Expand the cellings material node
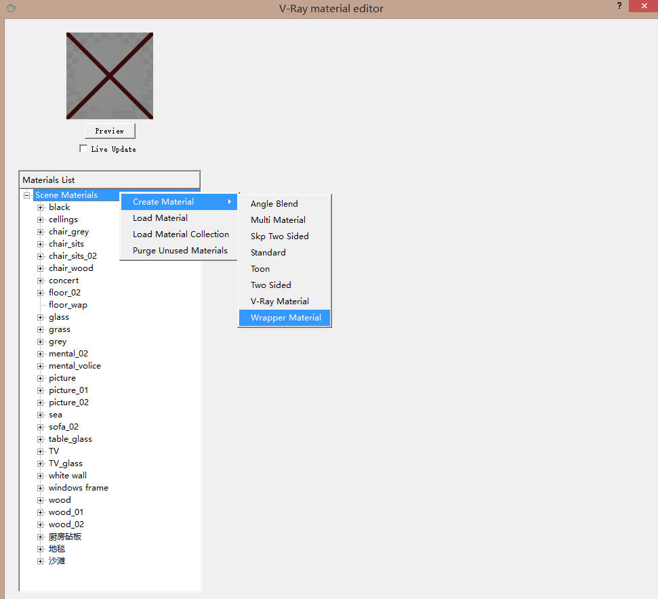This screenshot has width=658, height=599. pos(40,220)
